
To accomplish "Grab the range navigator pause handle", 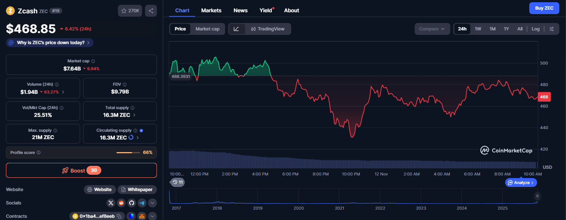I will click(x=537, y=196).
